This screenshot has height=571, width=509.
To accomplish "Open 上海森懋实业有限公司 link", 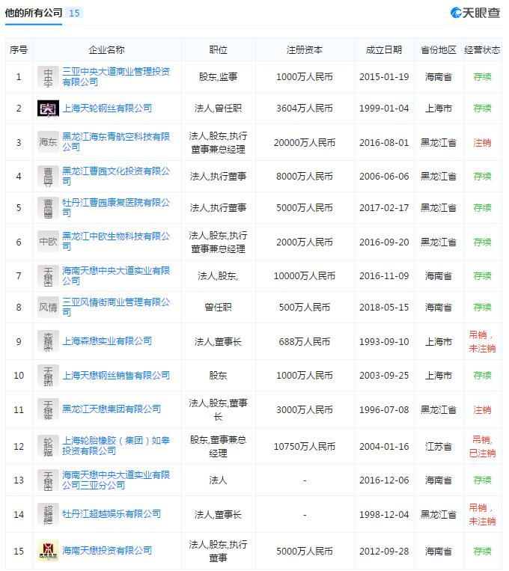I will (107, 341).
